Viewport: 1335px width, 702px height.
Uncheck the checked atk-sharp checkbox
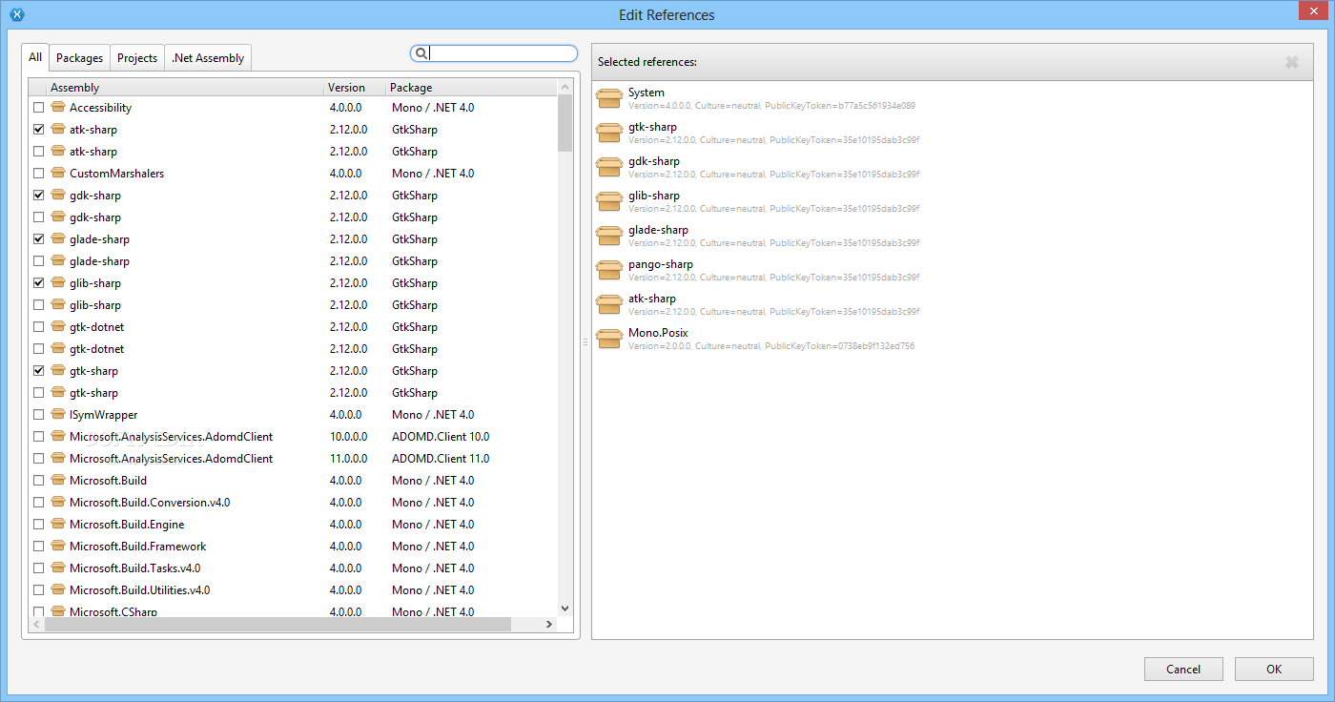click(38, 130)
